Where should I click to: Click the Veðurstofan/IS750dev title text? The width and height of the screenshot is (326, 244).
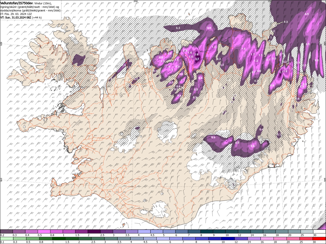coord(17,3)
